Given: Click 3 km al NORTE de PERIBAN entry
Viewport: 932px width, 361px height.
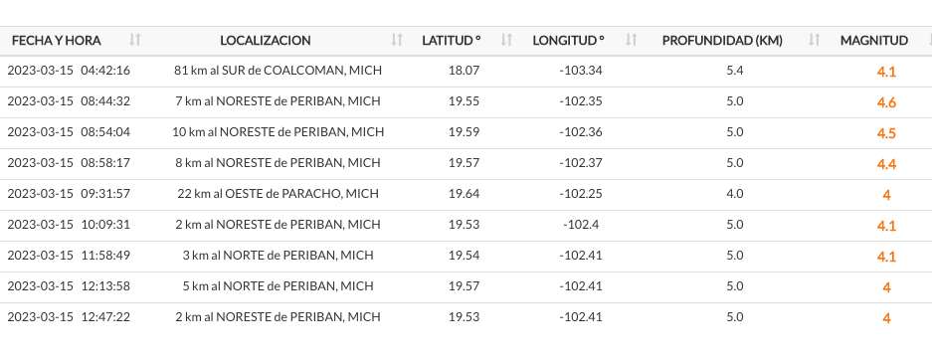Looking at the screenshot, I should [278, 256].
